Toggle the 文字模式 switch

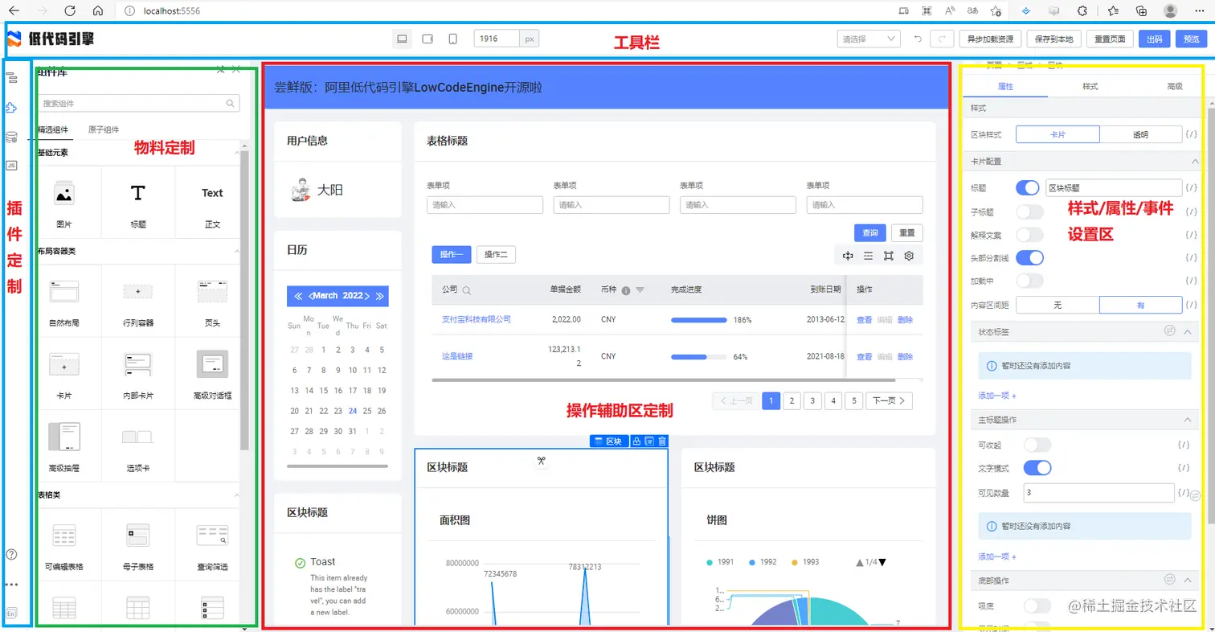tap(1037, 468)
